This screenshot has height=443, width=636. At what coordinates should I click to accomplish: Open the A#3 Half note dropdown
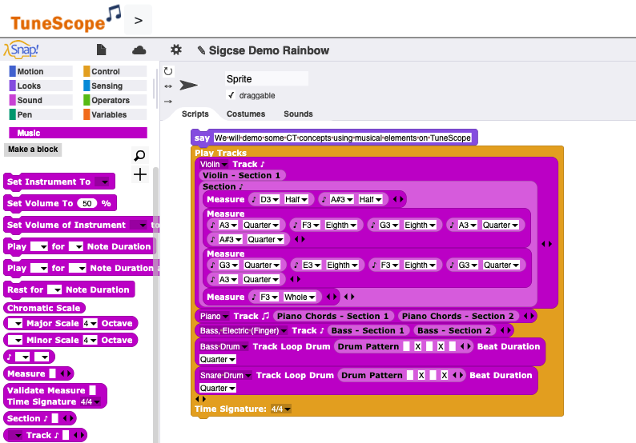342,199
